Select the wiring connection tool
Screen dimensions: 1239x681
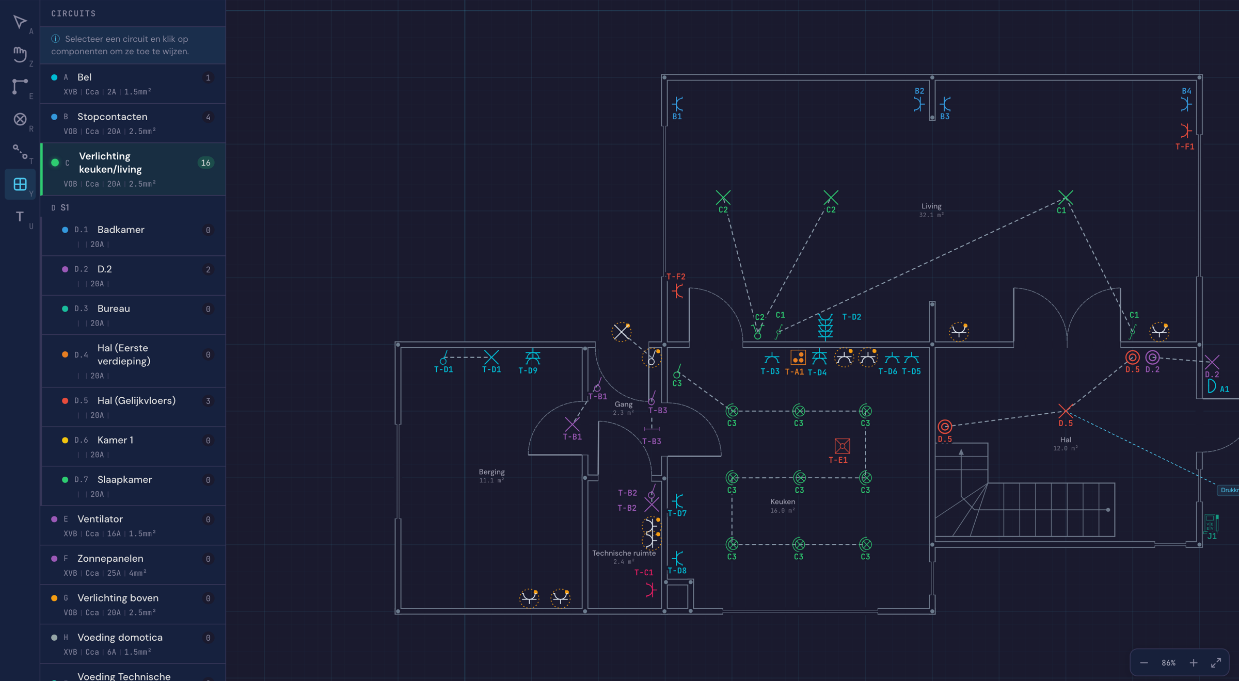click(x=20, y=152)
